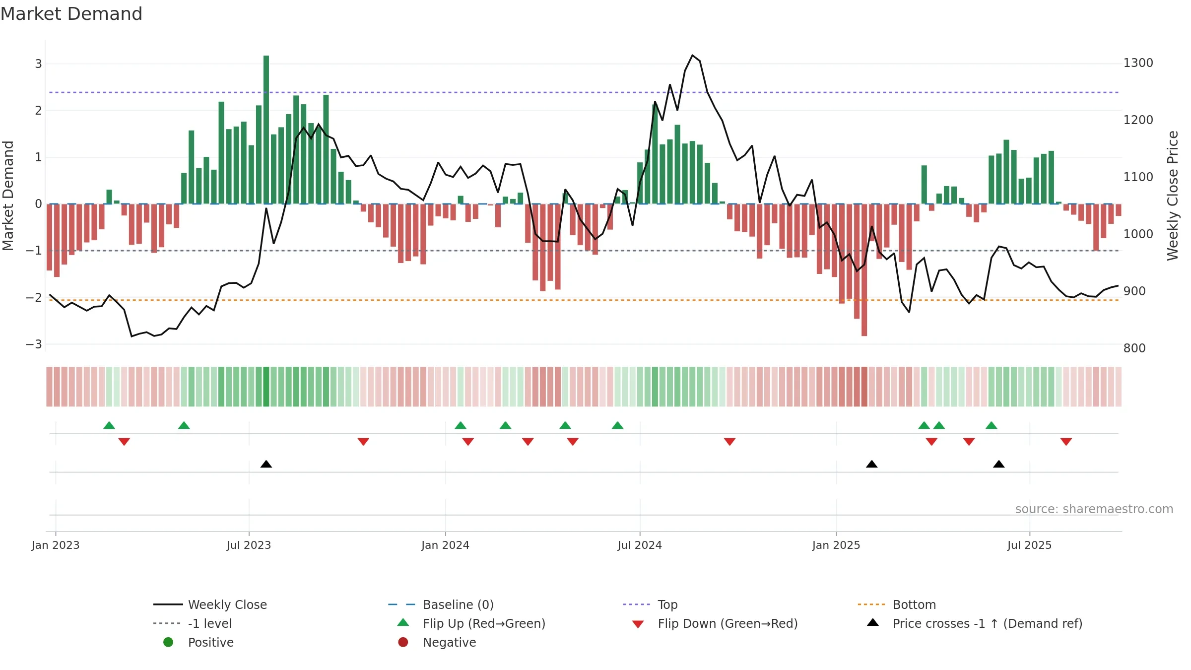Viewport: 1191px width, 670px height.
Task: Click the Weekly Close legend label
Action: pos(227,604)
